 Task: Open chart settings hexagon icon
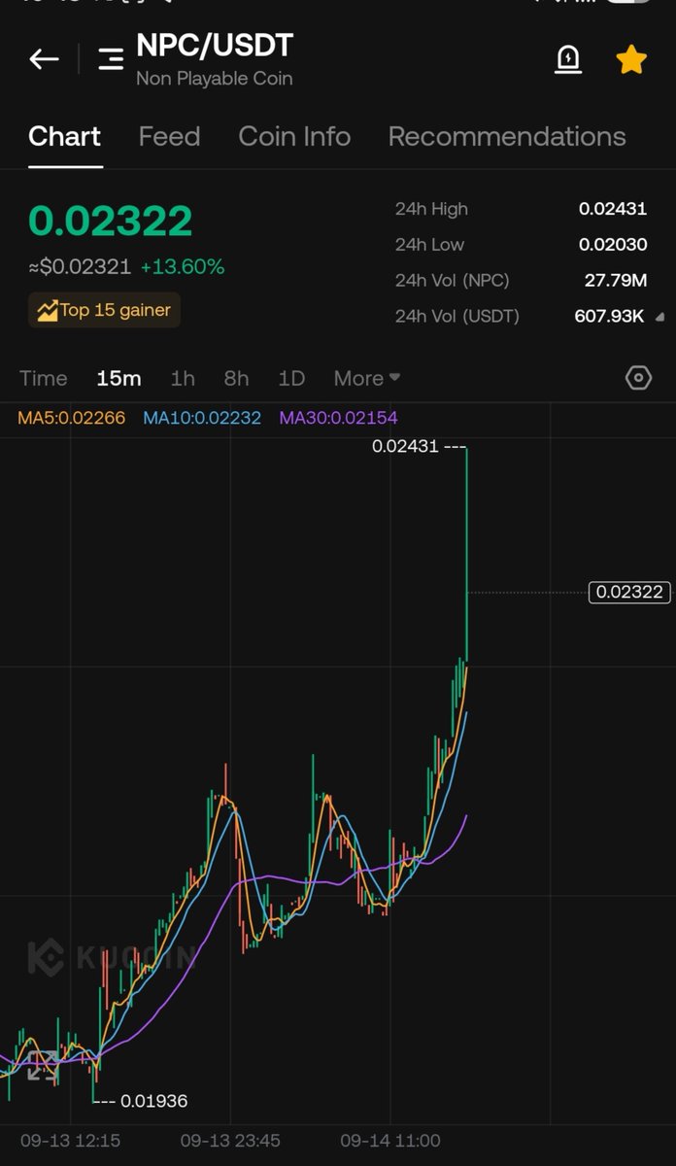click(638, 378)
